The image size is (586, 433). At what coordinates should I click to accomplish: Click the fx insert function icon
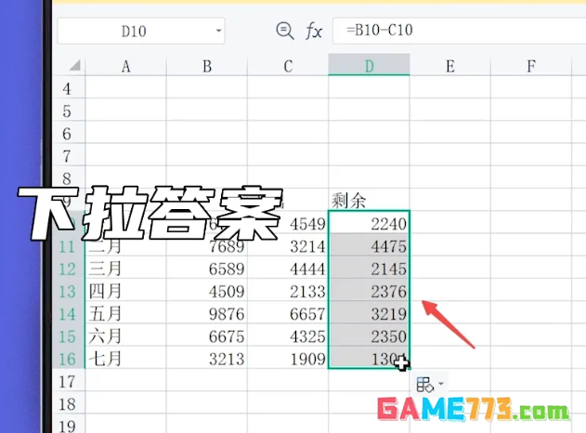[314, 31]
